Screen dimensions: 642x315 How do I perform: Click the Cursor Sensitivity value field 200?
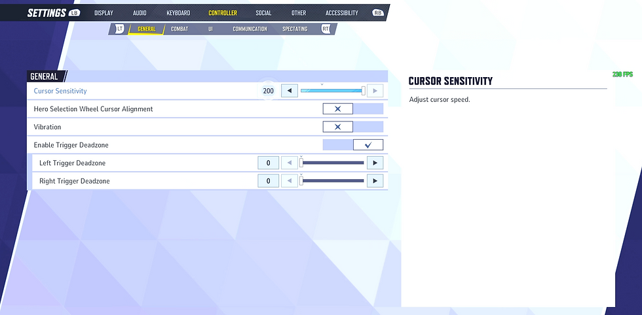[268, 91]
